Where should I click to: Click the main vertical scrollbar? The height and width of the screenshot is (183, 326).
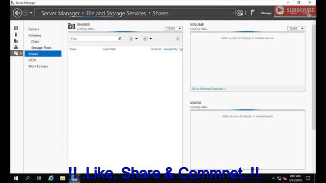pyautogui.click(x=314, y=77)
